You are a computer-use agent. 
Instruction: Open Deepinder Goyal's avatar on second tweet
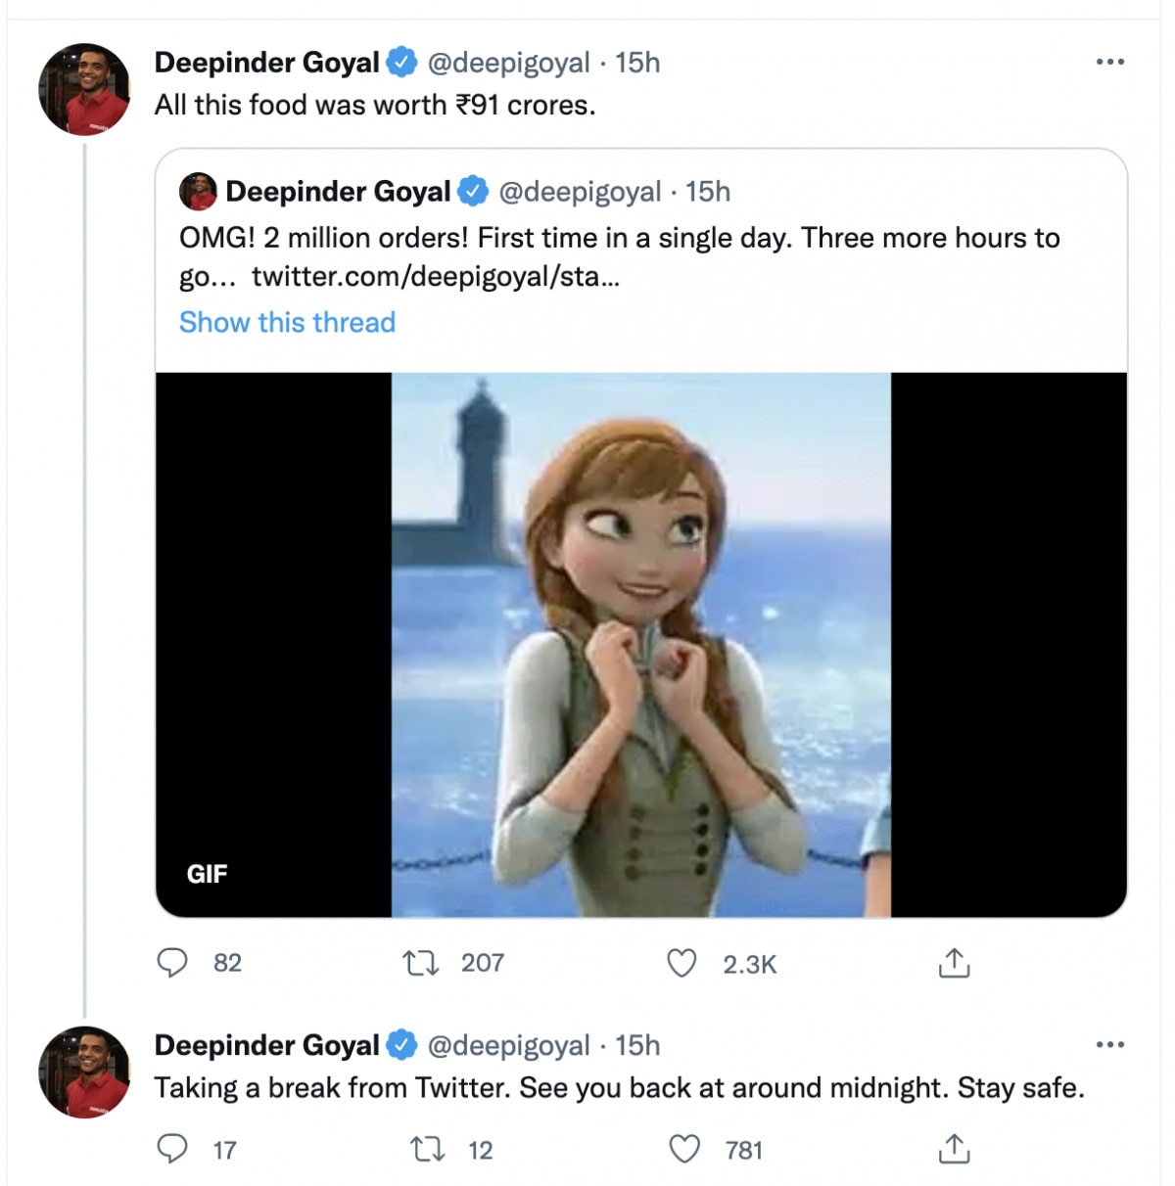pyautogui.click(x=84, y=1072)
